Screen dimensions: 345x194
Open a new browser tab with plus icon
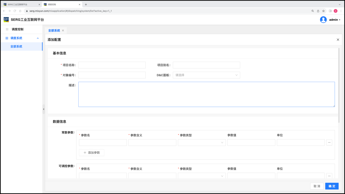click(86, 4)
